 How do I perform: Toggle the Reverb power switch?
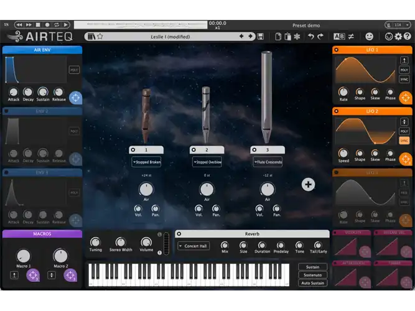tap(179, 234)
